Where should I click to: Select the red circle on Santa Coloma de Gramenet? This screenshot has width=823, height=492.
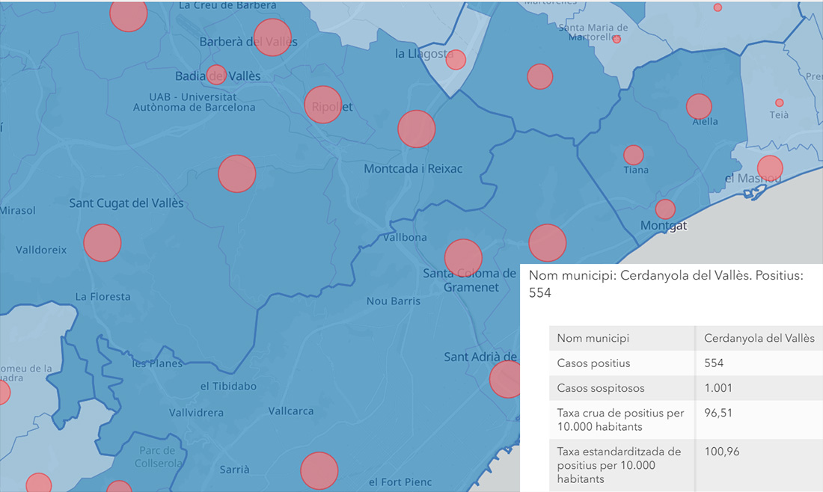[x=463, y=257]
